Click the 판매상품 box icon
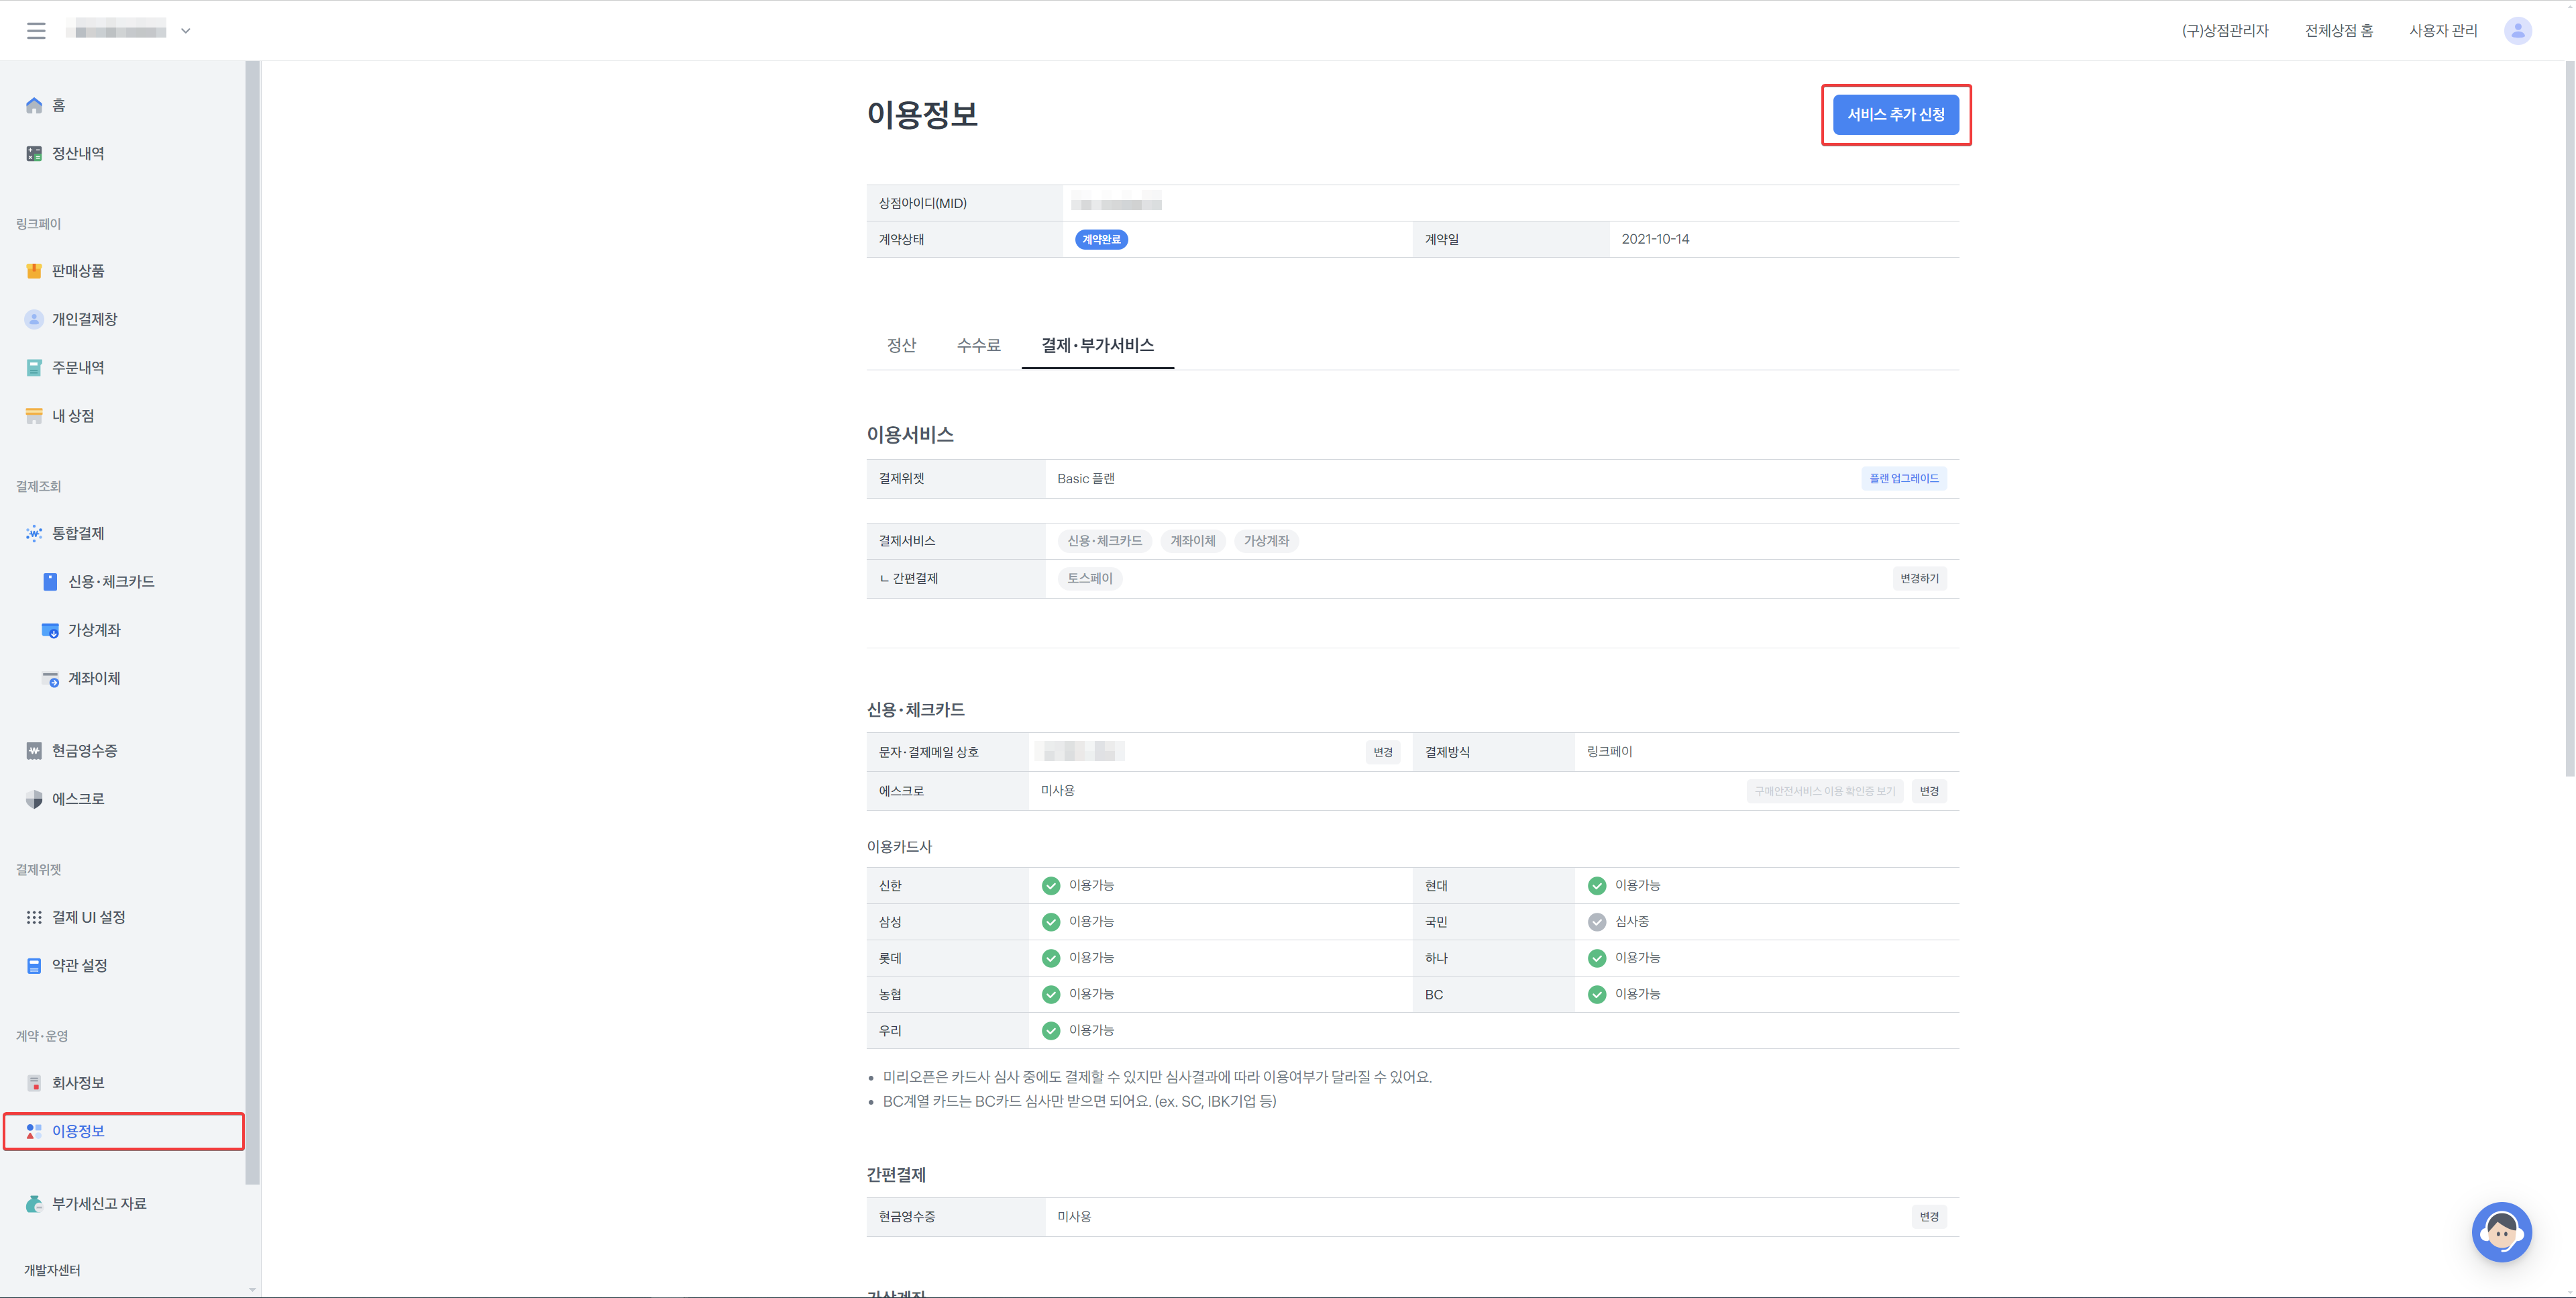Screen dimensions: 2576x1298 34,271
